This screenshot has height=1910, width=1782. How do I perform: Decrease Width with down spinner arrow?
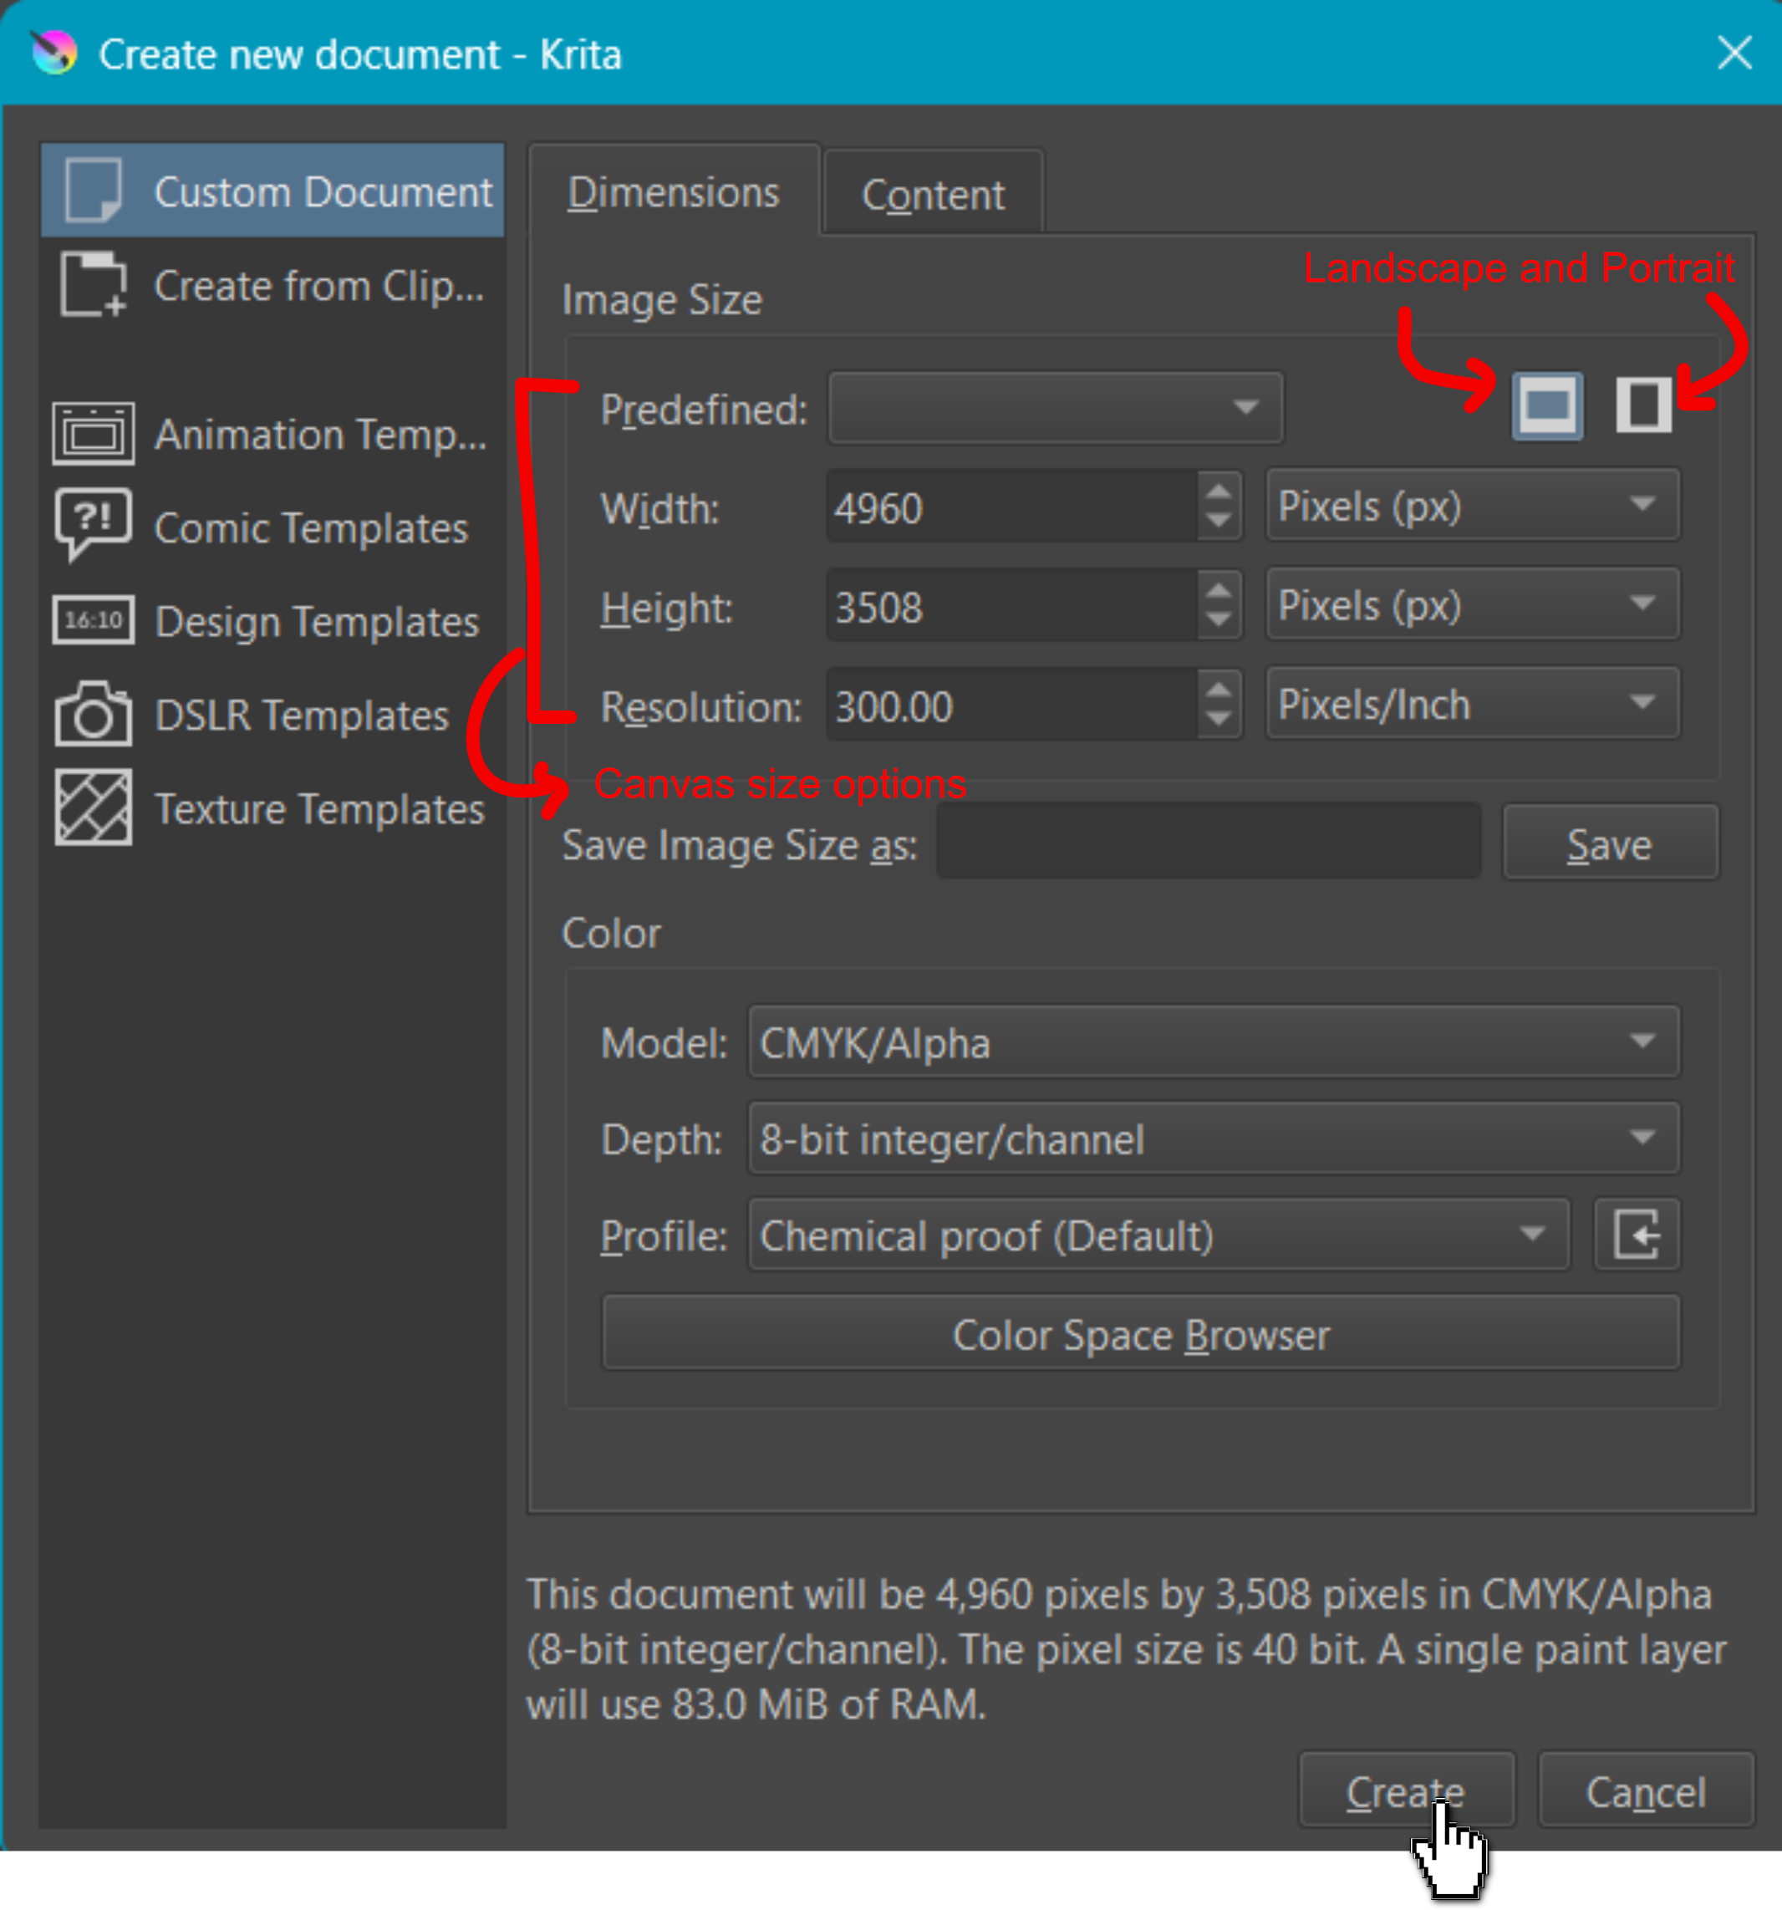click(1219, 521)
